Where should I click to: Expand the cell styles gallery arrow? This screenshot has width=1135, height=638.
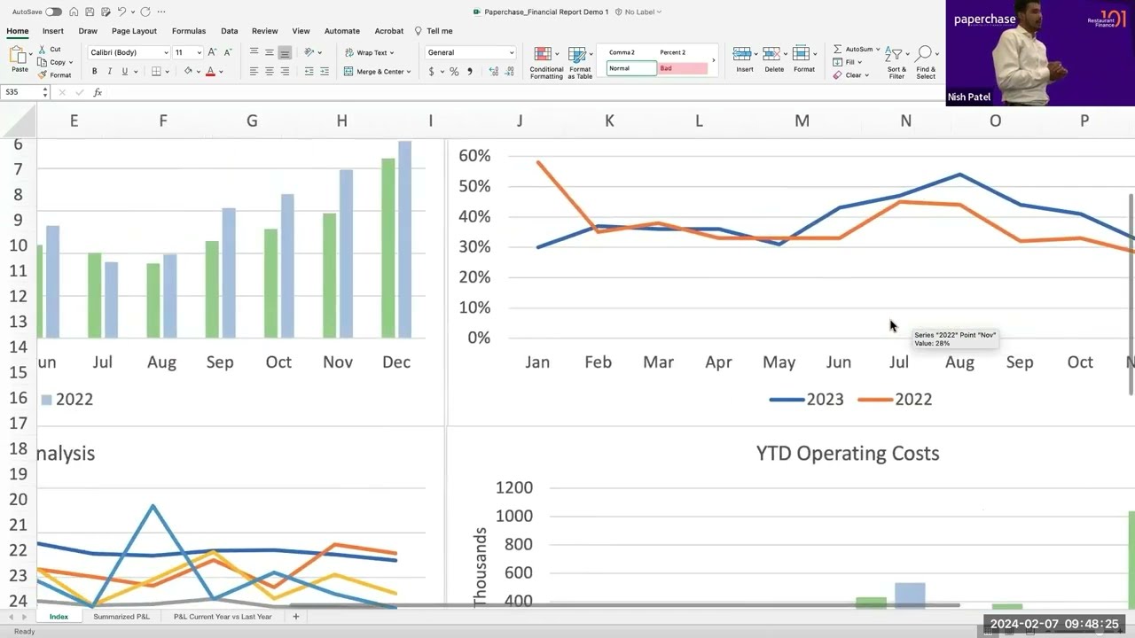(x=713, y=60)
